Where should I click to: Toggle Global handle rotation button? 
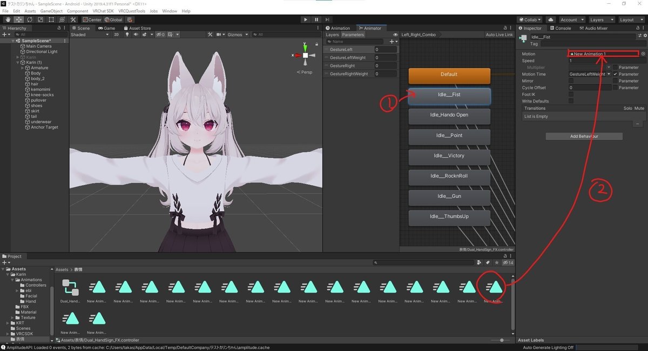(x=113, y=19)
